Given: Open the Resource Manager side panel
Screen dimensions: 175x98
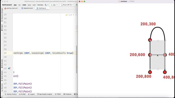Looking at the screenshot, I should click(2, 14).
